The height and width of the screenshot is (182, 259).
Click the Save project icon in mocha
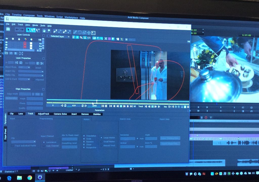[x=8, y=29]
